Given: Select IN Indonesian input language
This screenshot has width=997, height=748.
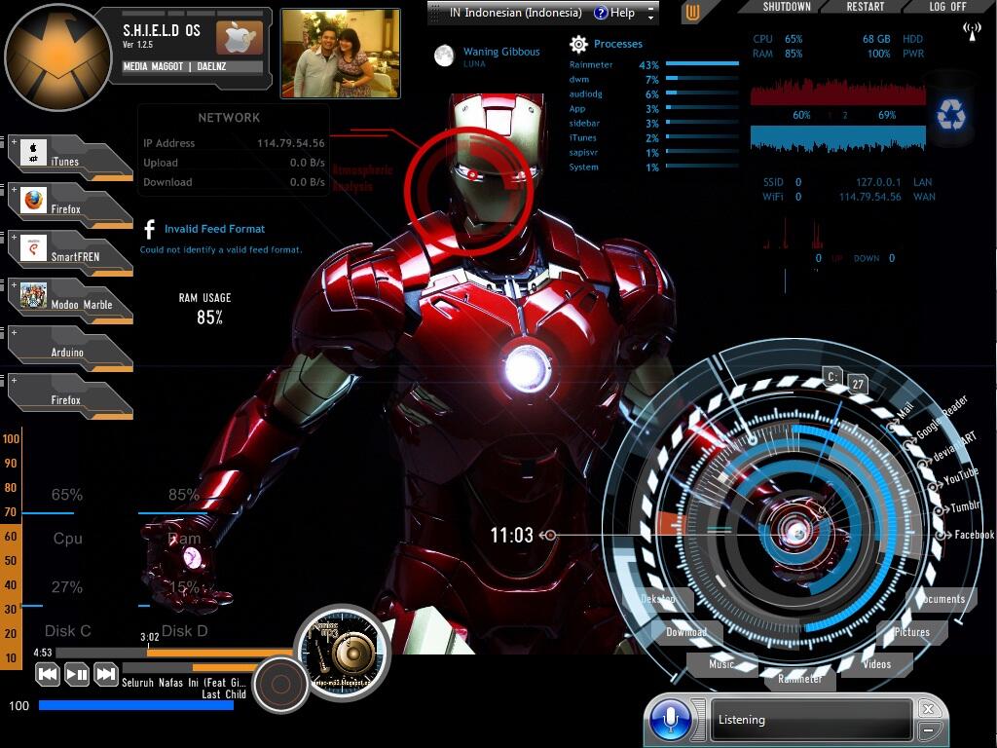Looking at the screenshot, I should pos(515,13).
